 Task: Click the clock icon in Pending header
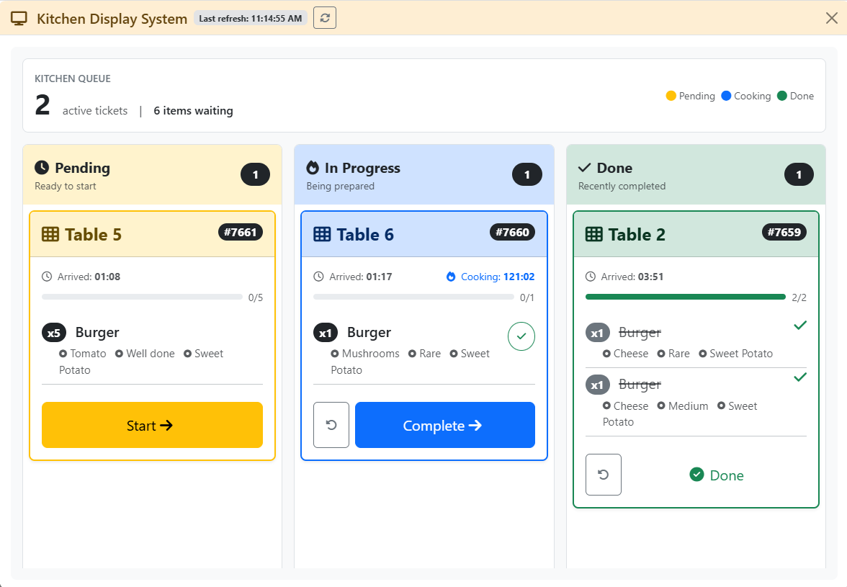click(x=42, y=167)
